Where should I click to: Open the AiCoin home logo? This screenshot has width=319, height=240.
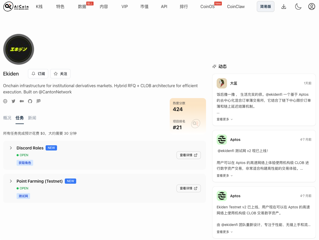coord(16,6)
